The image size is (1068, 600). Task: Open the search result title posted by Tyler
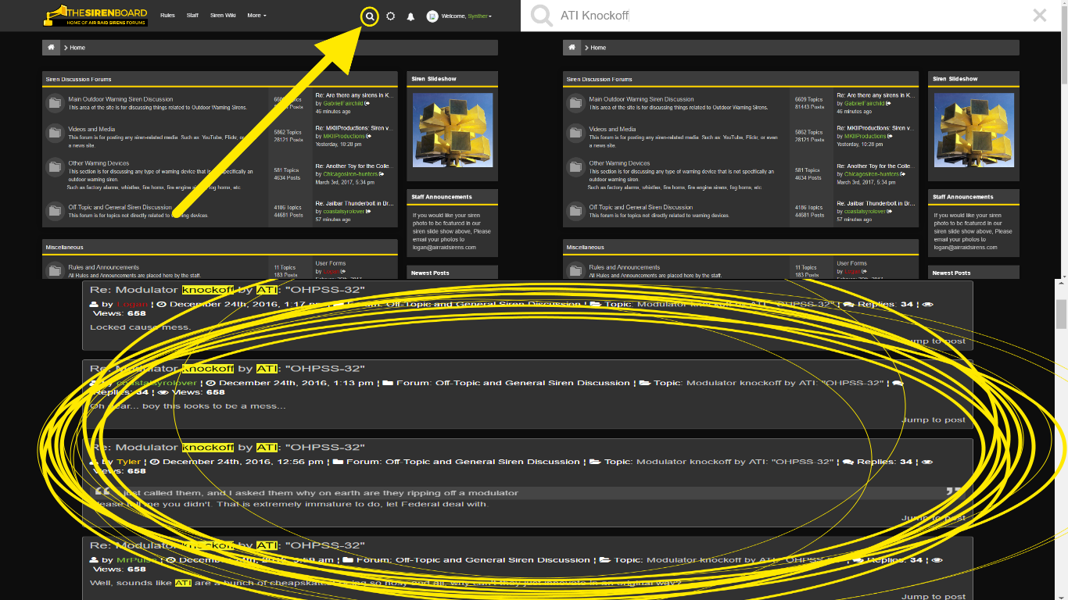point(228,448)
